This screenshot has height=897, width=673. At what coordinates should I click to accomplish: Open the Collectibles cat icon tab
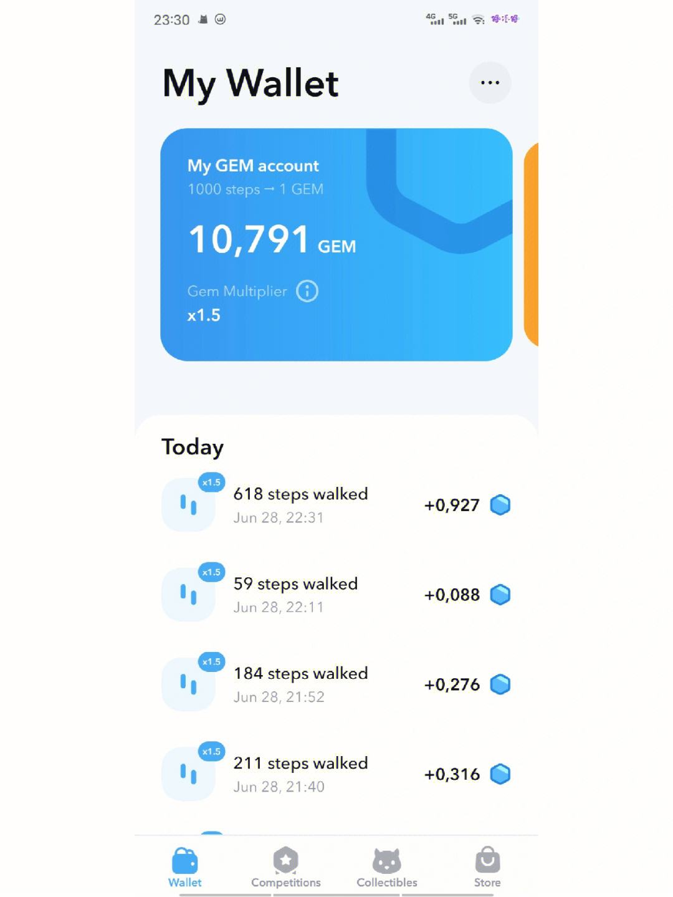click(386, 867)
